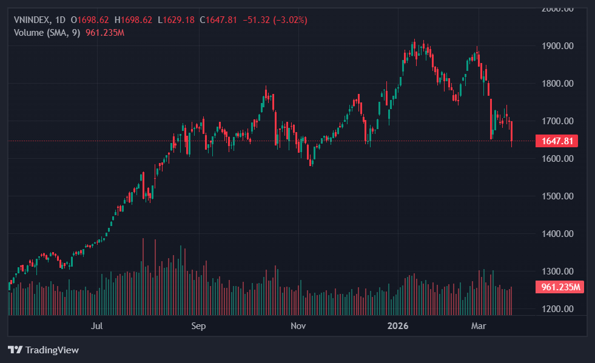This screenshot has width=595, height=363.
Task: Click the 2000.00 label atop price scale
Action: (x=557, y=9)
